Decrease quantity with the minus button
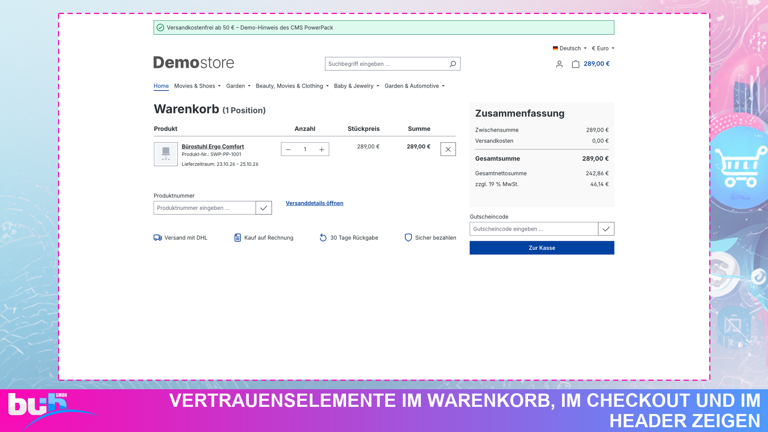Viewport: 768px width, 432px height. (288, 149)
